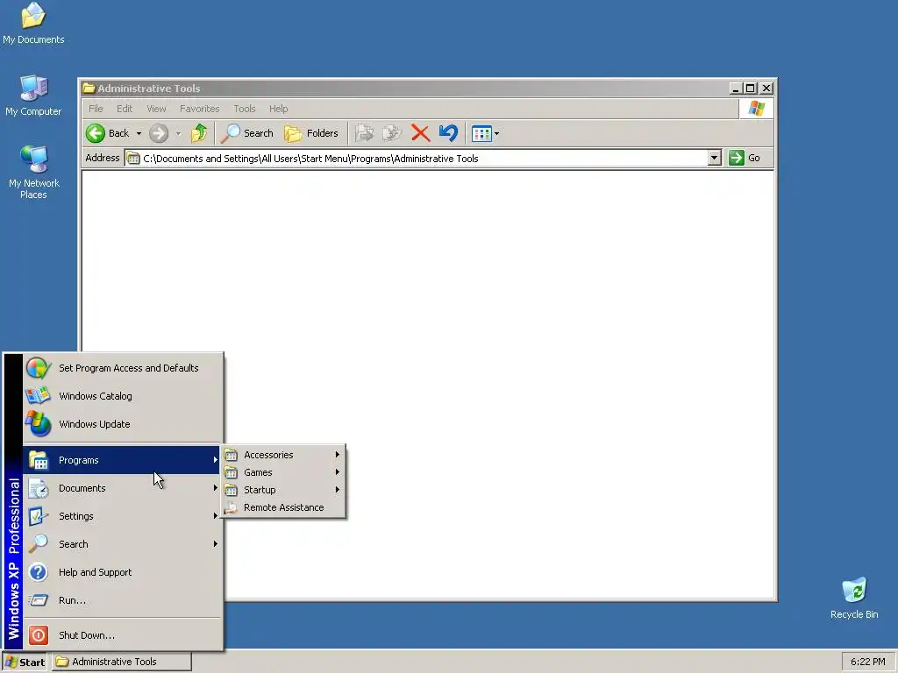Close the Administrative Tools window
Screen dimensions: 898x673
[766, 89]
